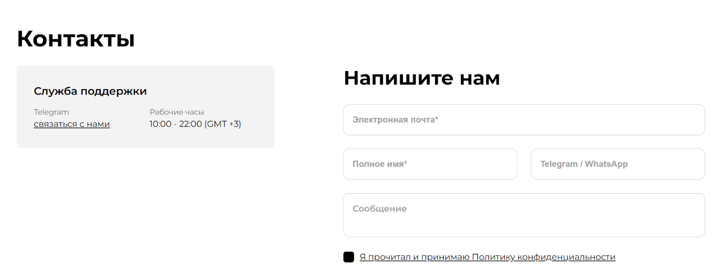The image size is (726, 266).
Task: Toggle the privacy policy consent checkbox
Action: [348, 257]
